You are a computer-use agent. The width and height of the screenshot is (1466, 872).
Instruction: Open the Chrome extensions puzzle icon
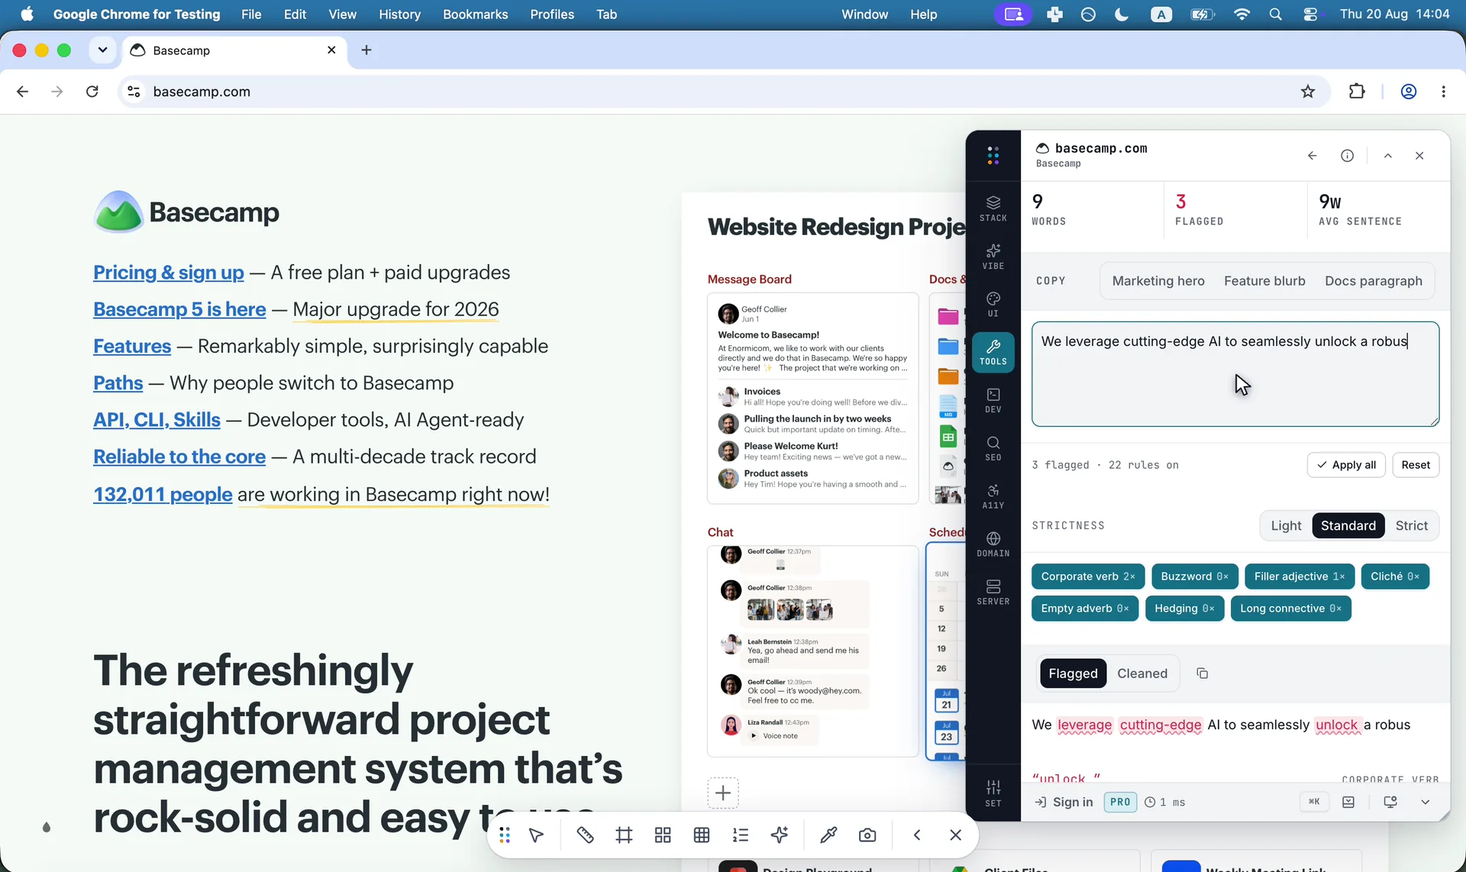point(1357,92)
